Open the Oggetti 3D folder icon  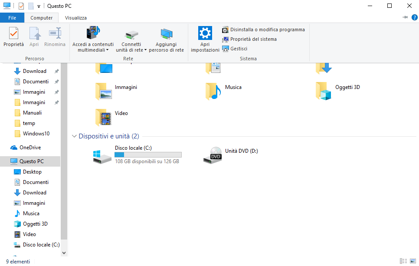pyautogui.click(x=323, y=92)
